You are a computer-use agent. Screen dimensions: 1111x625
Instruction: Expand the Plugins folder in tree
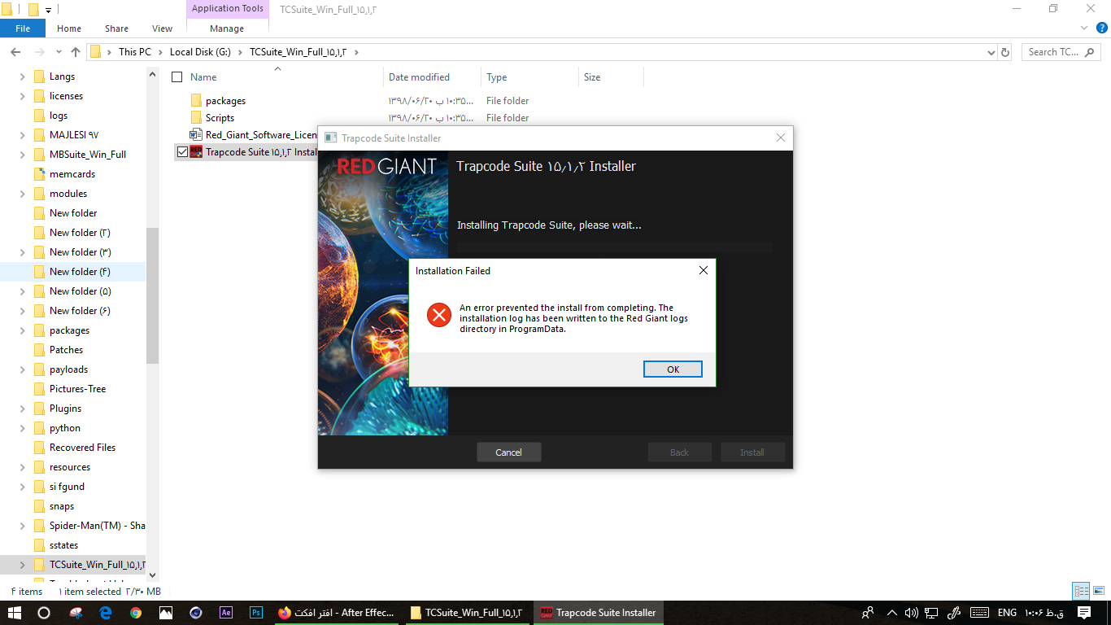tap(22, 409)
